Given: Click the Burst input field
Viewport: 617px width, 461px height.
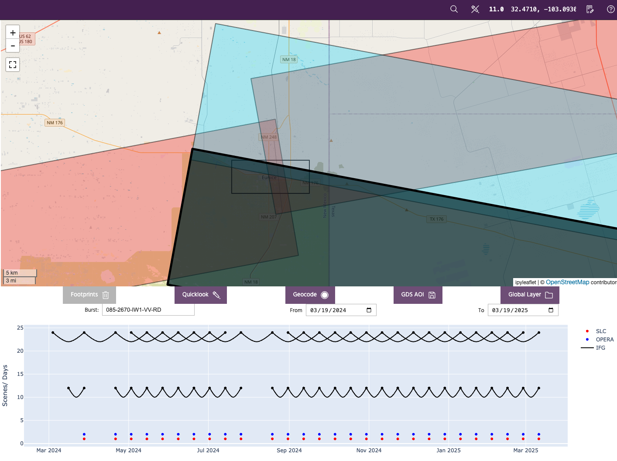Looking at the screenshot, I should (x=148, y=310).
